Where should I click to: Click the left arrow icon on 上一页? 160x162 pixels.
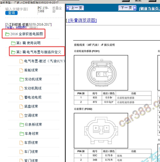68,8
